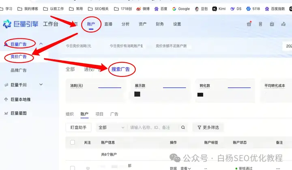This screenshot has width=292, height=170.
Task: Click the 巨量引擎 logo
Action: 21,24
